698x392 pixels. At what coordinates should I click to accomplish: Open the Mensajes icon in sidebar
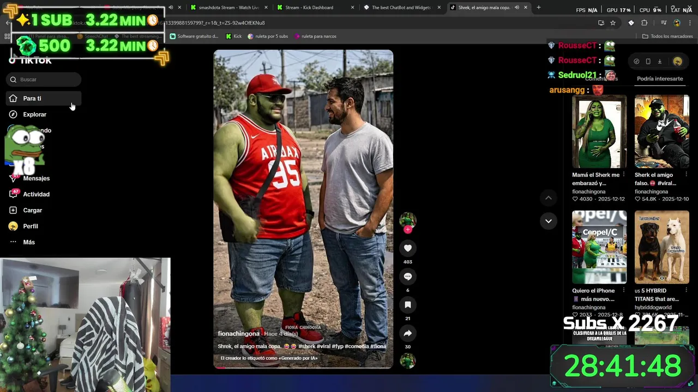coord(13,178)
